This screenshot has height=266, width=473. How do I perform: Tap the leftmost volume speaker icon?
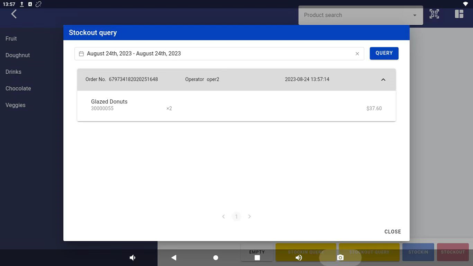click(x=132, y=258)
